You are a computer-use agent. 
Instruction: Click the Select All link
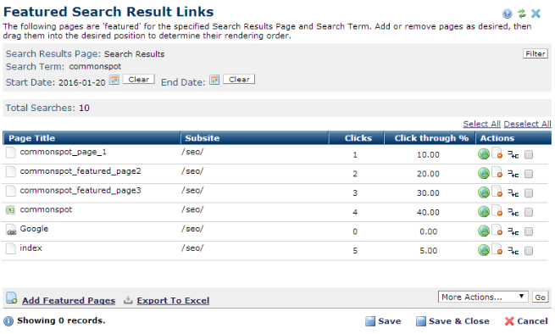pyautogui.click(x=481, y=124)
